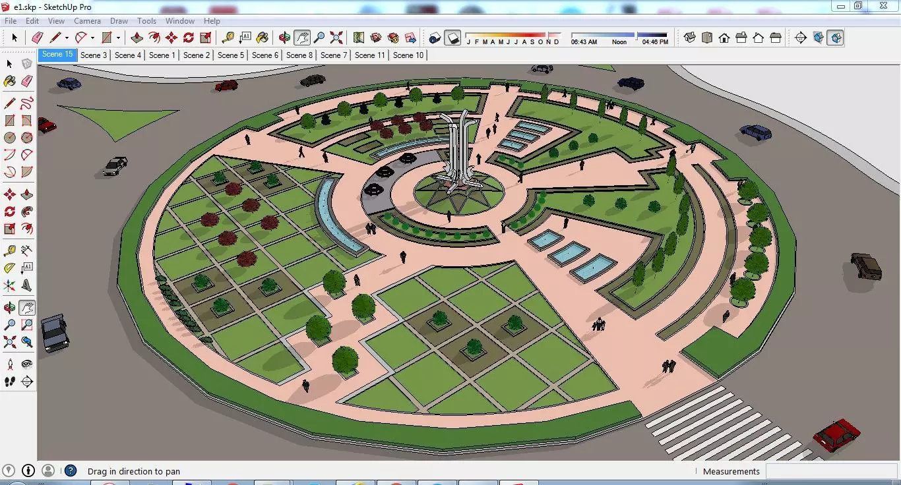Click the user sign-in status bar icon

[48, 471]
